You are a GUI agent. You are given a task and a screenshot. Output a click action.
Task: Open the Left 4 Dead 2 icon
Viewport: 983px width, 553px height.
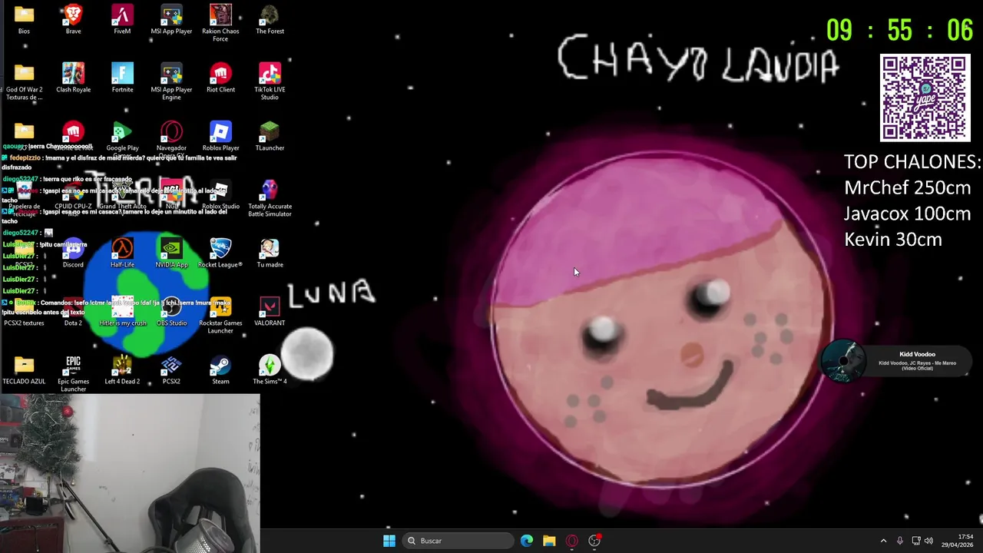click(122, 370)
